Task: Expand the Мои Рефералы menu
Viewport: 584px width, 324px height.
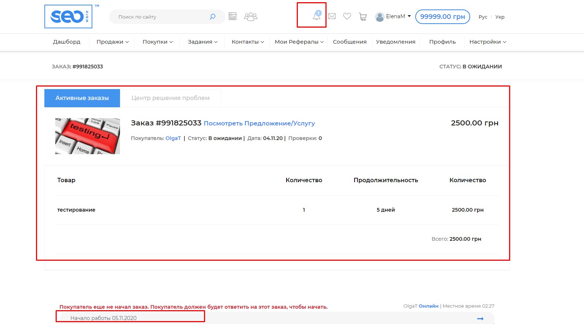Action: 299,42
